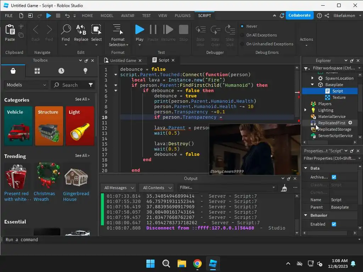Viewport: 363px width, 272px height.
Task: Open the FILE menu
Action: (9, 16)
